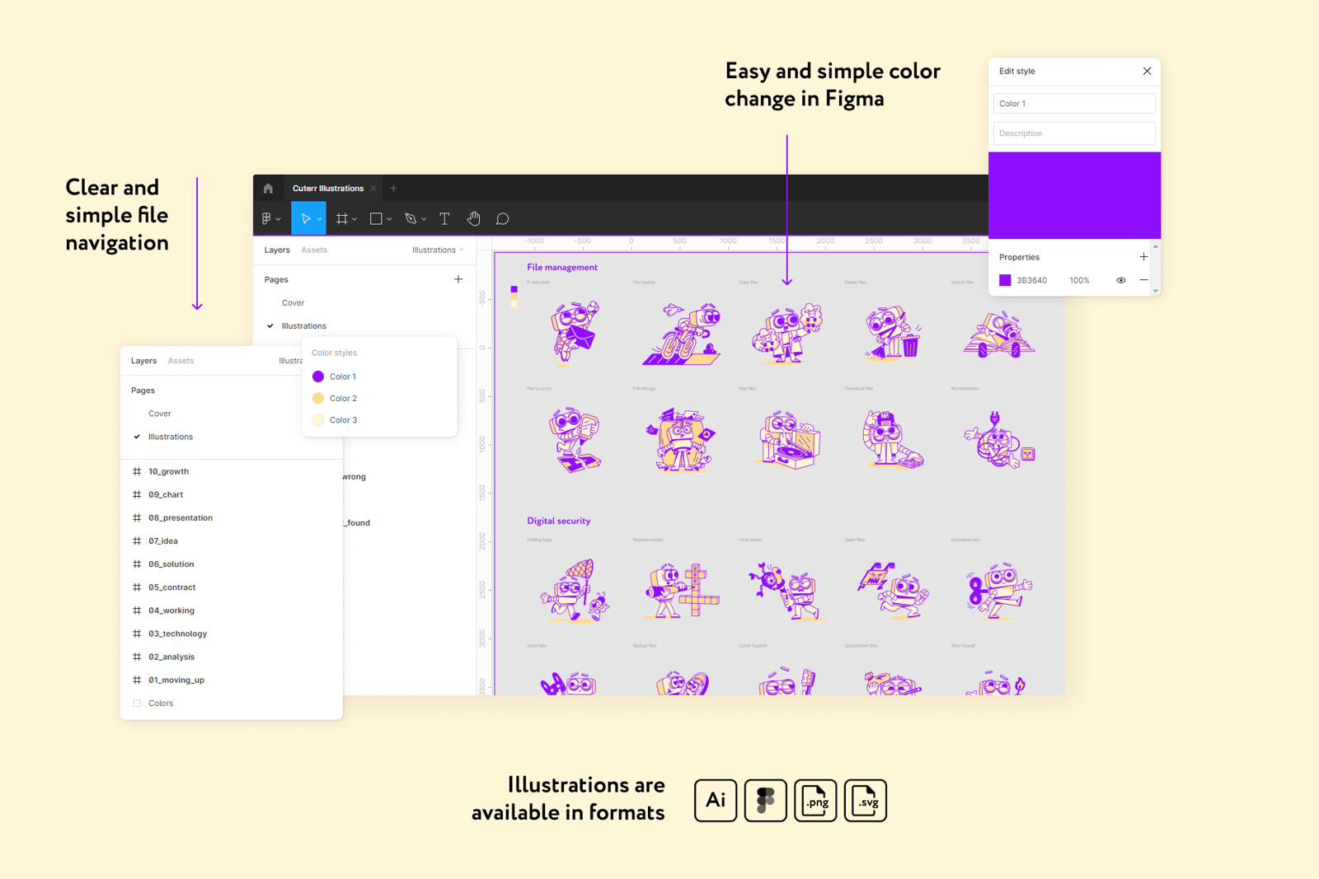Collapse the Illustrations header in Layers panel
The image size is (1319, 879).
point(461,250)
